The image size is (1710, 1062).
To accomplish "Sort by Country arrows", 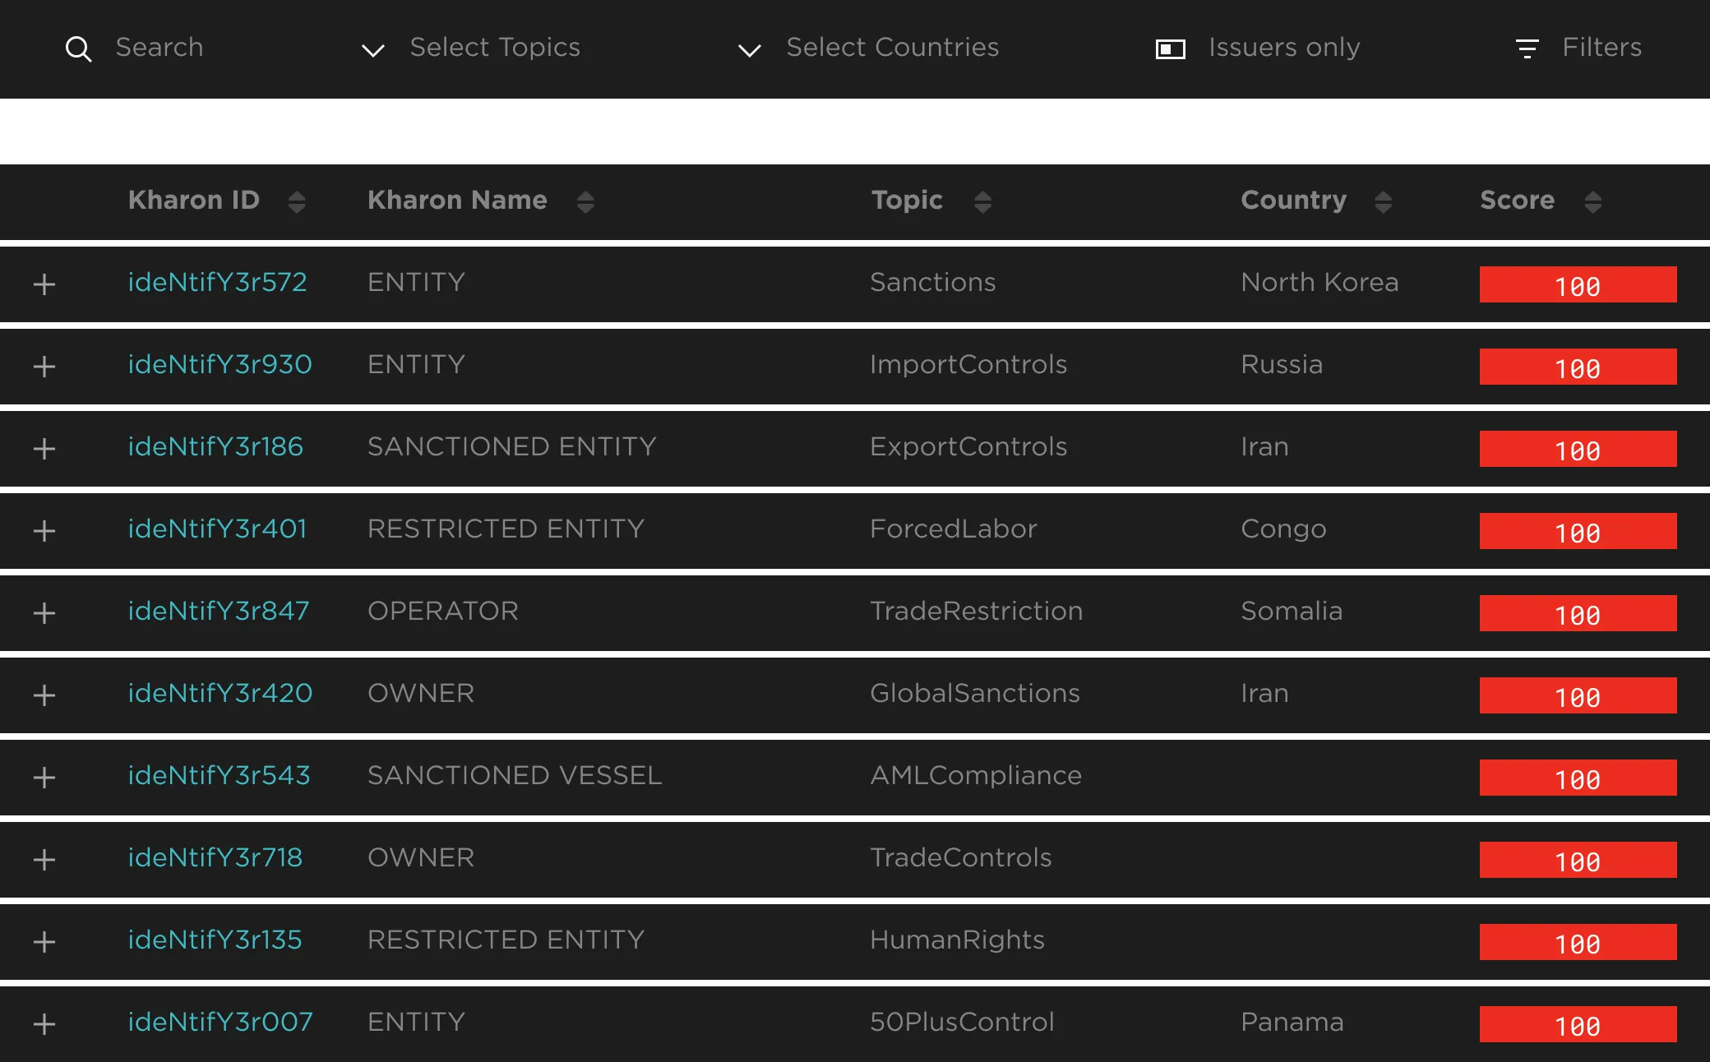I will pyautogui.click(x=1383, y=201).
